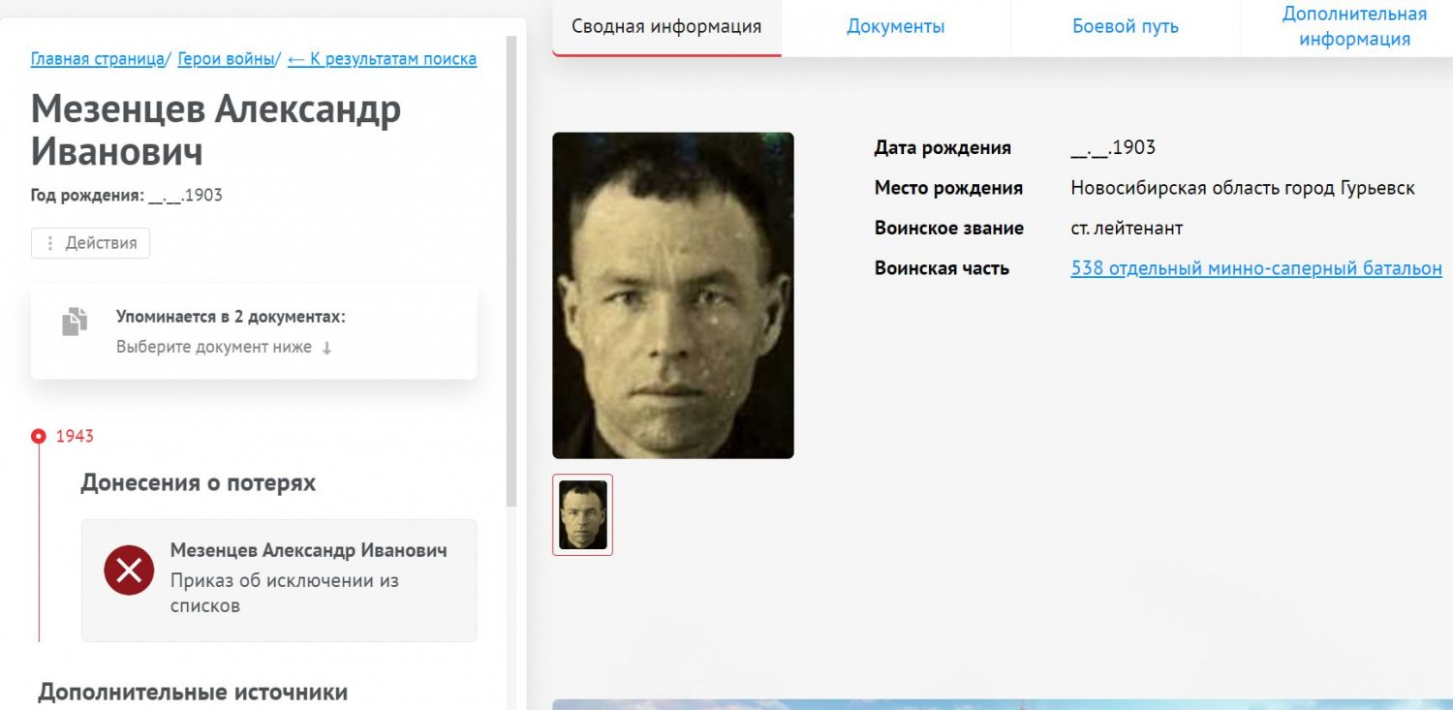Open the Действия actions dropdown
The height and width of the screenshot is (710, 1453).
[x=91, y=243]
